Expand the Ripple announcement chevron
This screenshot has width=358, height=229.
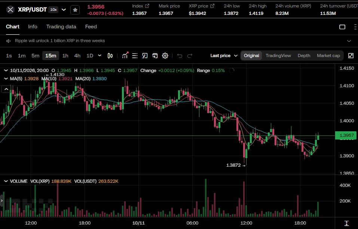(x=349, y=41)
